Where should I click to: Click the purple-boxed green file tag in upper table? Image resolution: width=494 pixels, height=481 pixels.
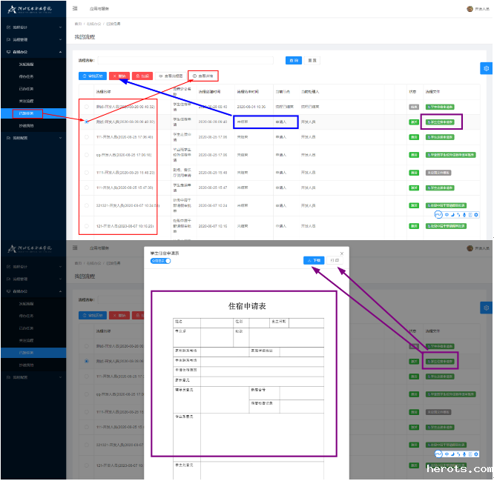[x=441, y=122]
